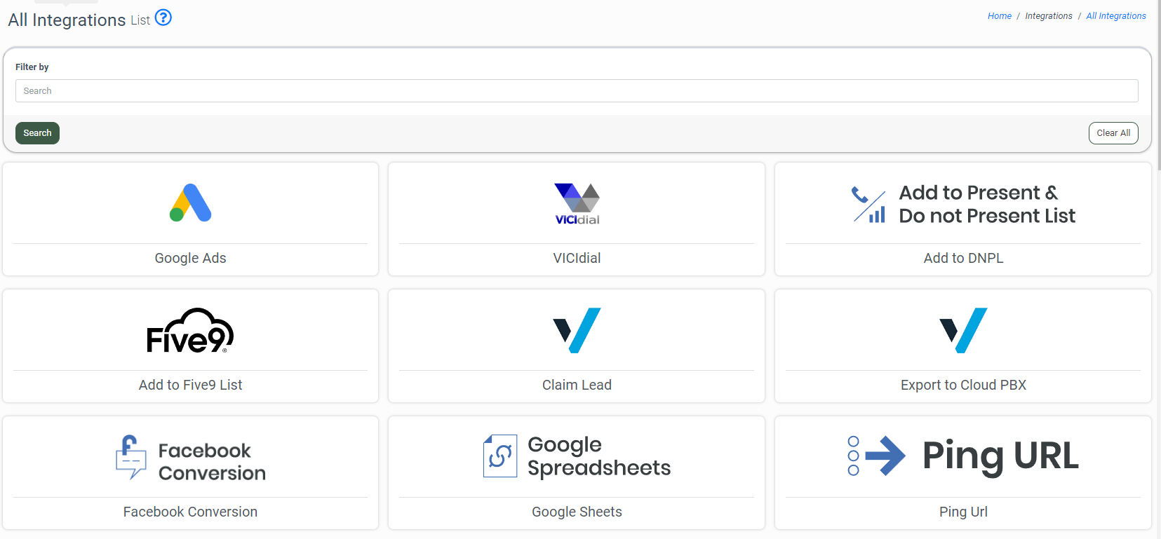
Task: Go to Home breadcrumb link
Action: [999, 16]
